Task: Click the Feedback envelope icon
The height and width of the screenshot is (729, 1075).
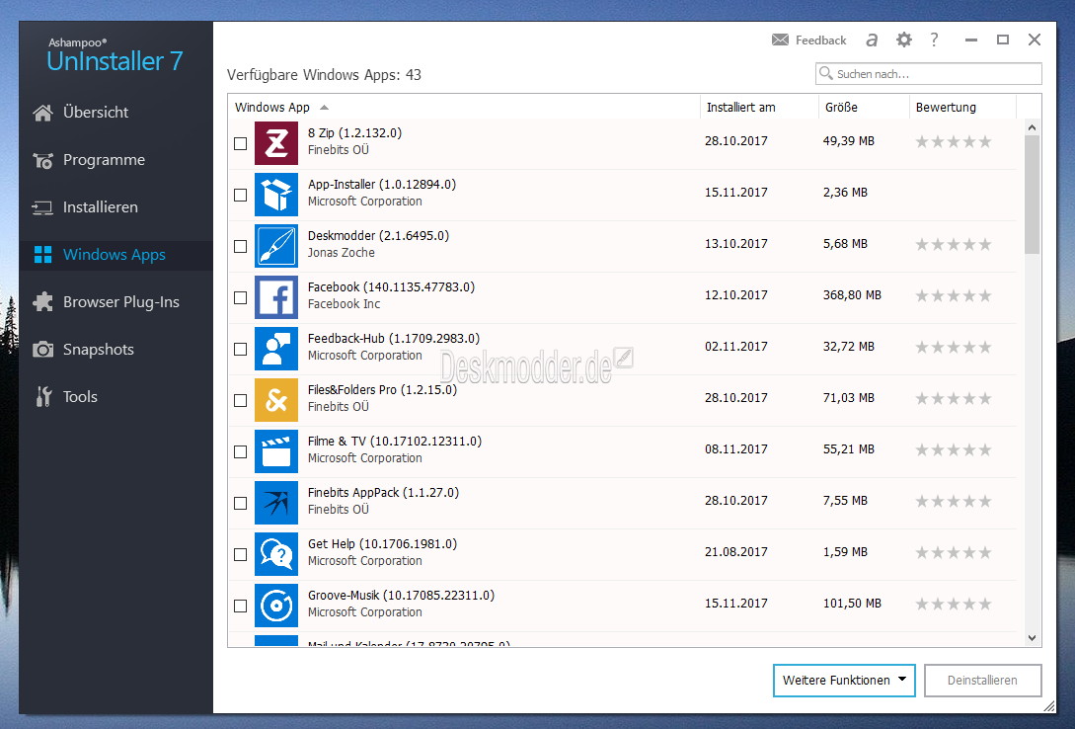Action: coord(780,40)
